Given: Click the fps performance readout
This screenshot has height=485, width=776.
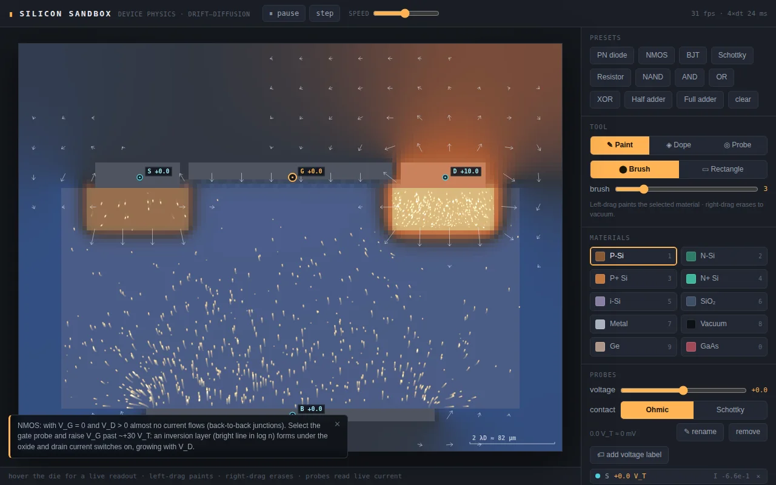Looking at the screenshot, I should (729, 13).
